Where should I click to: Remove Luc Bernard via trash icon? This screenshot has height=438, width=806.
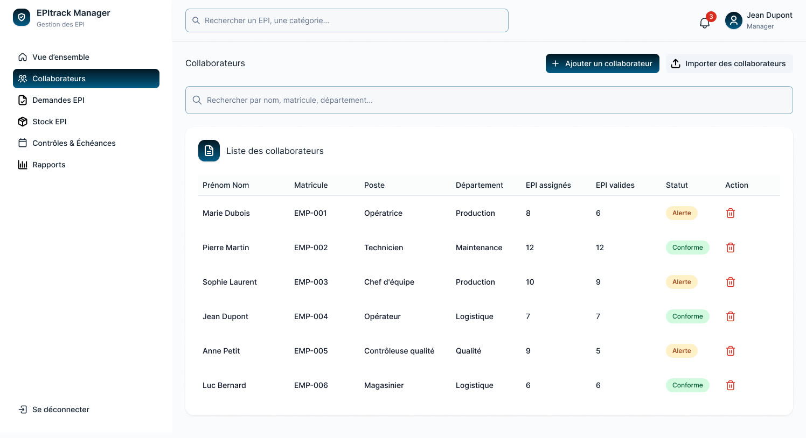[x=731, y=385]
